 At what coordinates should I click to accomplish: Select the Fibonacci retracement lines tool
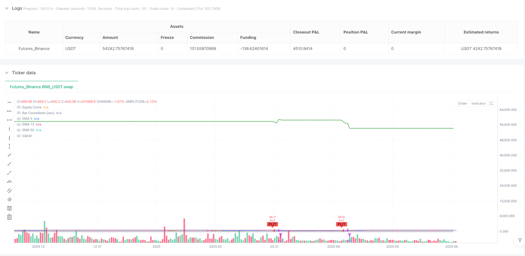click(x=10, y=208)
